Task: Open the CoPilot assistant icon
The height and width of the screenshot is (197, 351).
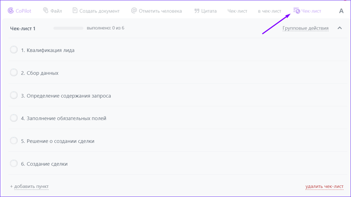Action: [11, 11]
